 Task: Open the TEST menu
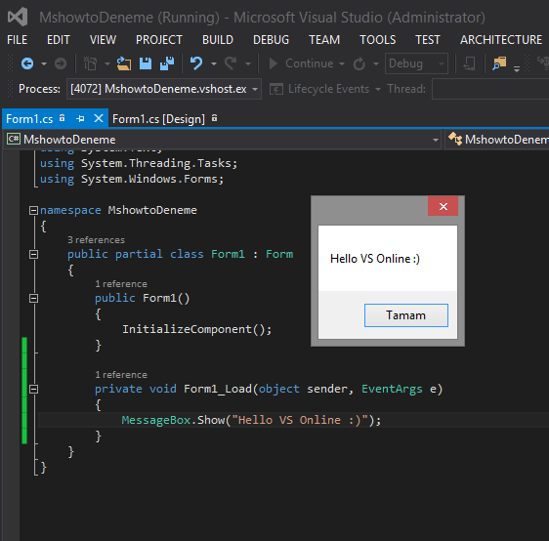tap(428, 40)
